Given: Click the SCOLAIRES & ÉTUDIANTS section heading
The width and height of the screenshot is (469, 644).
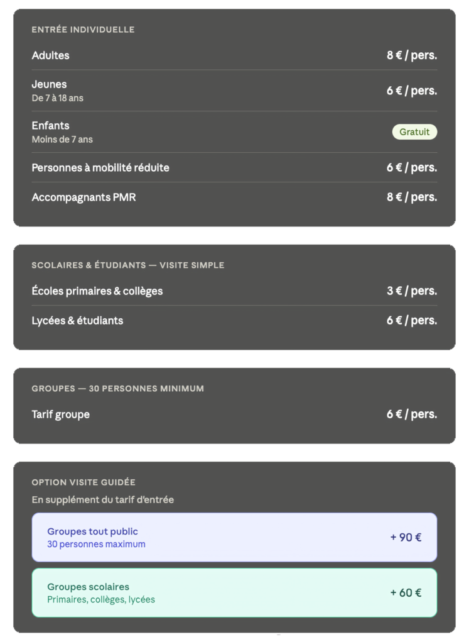Looking at the screenshot, I should point(127,265).
